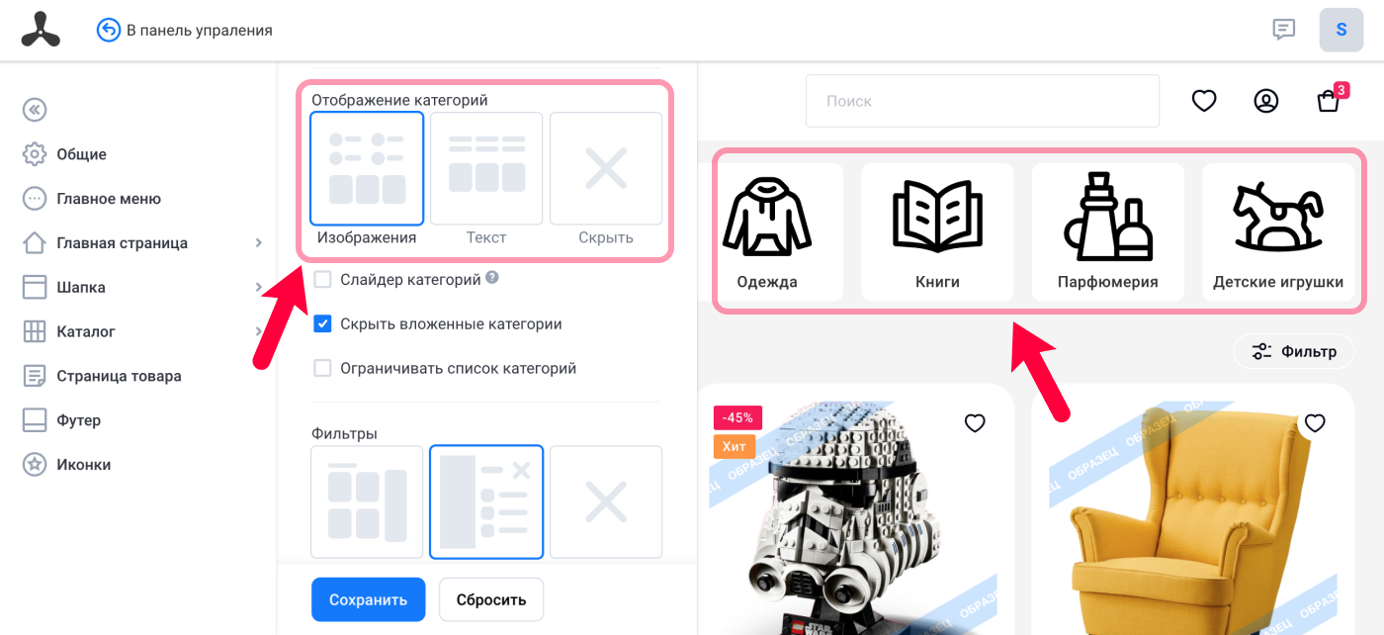Select the Книги open book category
Viewport: 1384px width, 635px height.
click(937, 232)
